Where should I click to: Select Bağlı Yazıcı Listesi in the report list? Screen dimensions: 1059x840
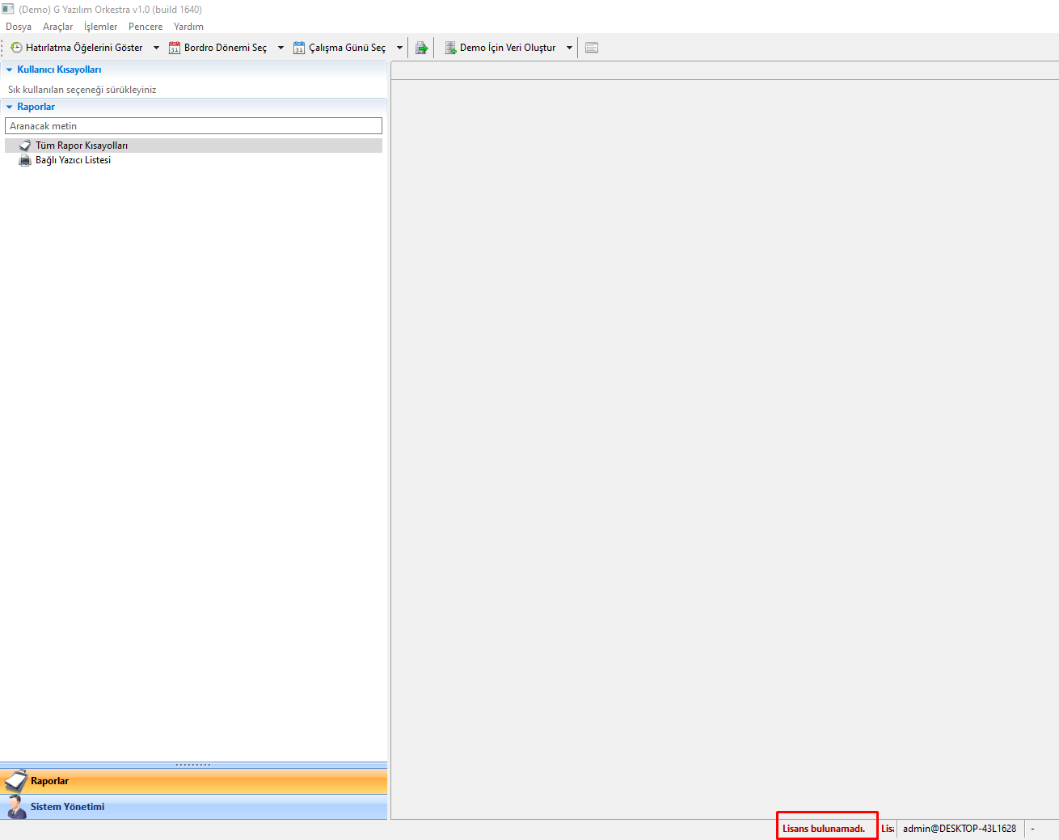73,160
